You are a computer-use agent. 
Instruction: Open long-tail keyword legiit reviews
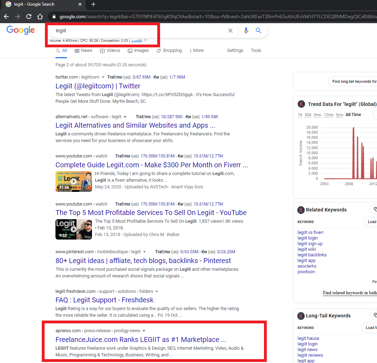[x=310, y=355]
